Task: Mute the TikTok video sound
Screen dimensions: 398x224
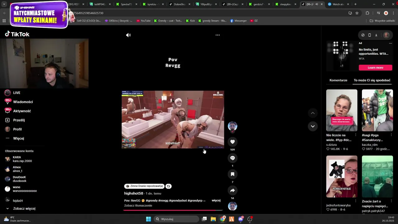Action: coord(128,35)
